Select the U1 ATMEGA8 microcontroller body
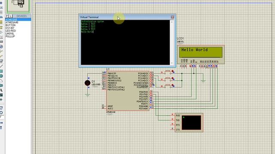Viewport: 275px width, 154px height. pyautogui.click(x=128, y=91)
